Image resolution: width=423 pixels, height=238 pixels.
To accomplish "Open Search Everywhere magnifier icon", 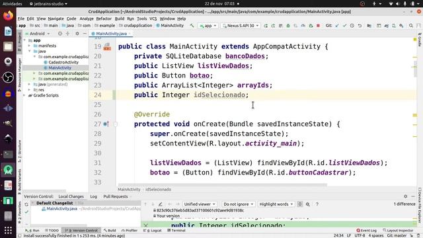I will point(411,26).
